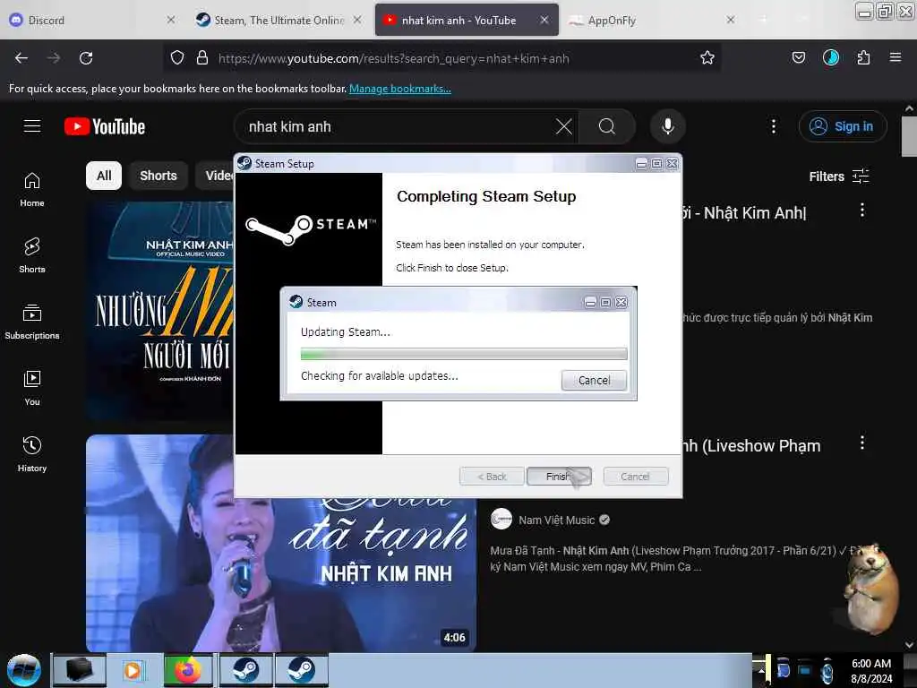This screenshot has width=917, height=688.
Task: Open YouTube settings three-dot menu
Action: 773,126
